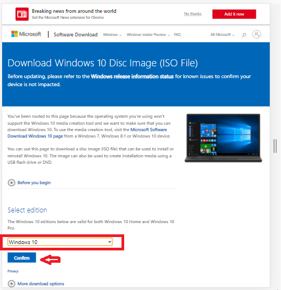
Task: Click Breaking news from around the world text
Action: 74,11
